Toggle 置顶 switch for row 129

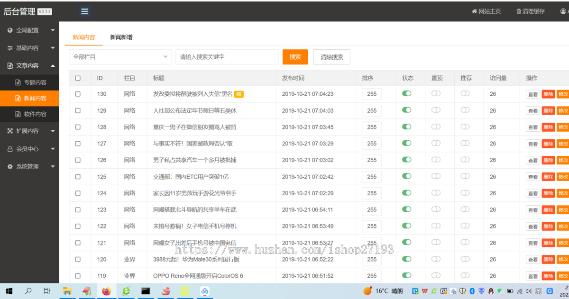[436, 110]
